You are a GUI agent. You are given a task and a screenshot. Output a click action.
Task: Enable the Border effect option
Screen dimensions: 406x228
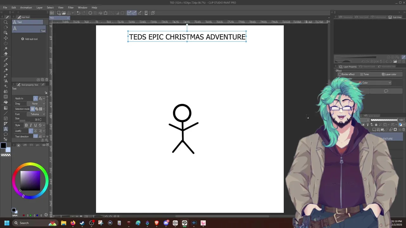pyautogui.click(x=346, y=74)
